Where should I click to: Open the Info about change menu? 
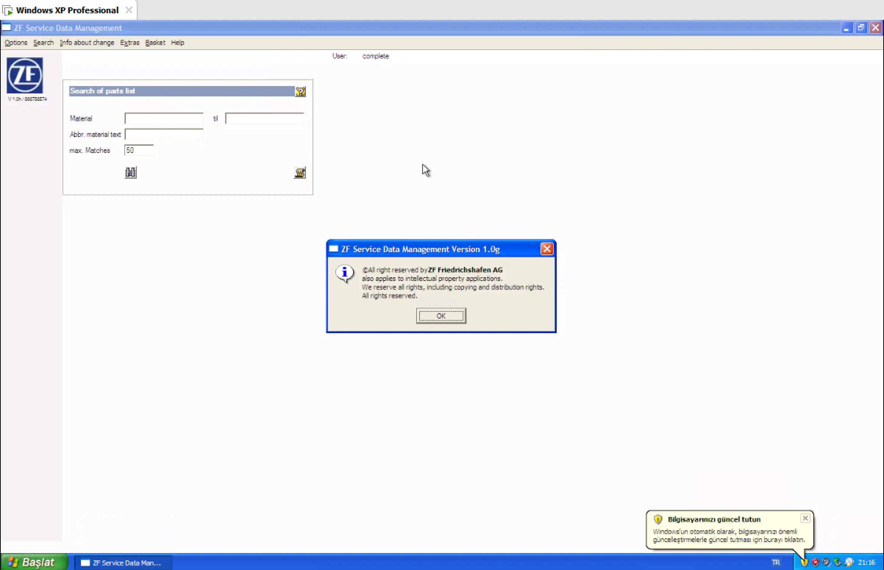tap(87, 43)
